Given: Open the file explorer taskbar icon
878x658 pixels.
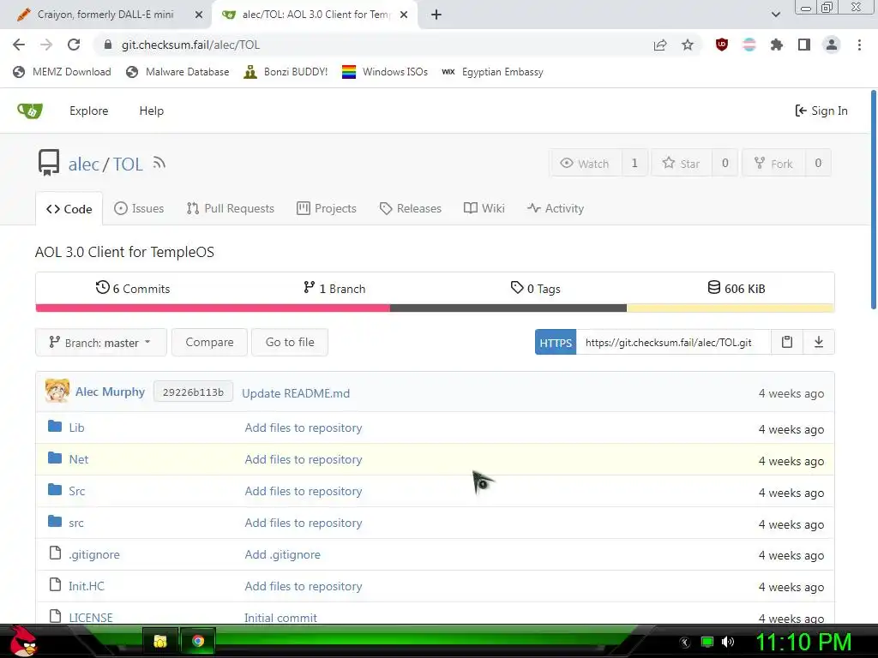Looking at the screenshot, I should pyautogui.click(x=160, y=641).
